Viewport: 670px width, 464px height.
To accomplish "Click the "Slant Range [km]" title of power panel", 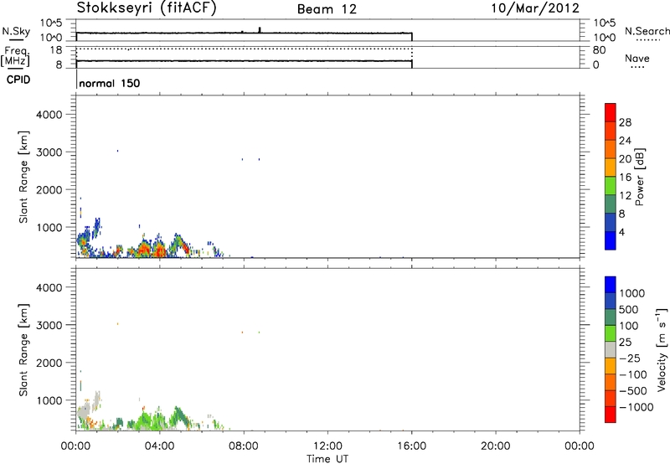I will 23,177.
